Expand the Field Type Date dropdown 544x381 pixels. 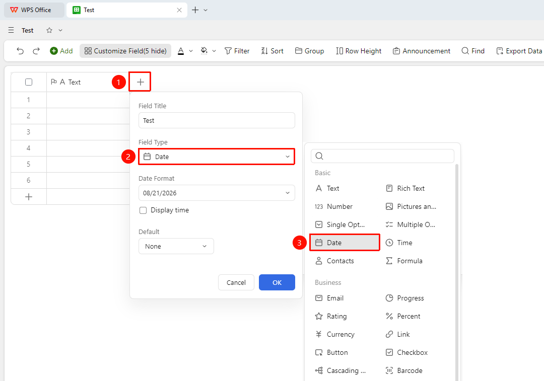point(217,157)
